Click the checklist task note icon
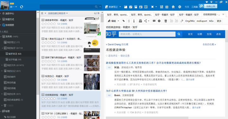This screenshot has width=228, height=119. [x=130, y=7]
